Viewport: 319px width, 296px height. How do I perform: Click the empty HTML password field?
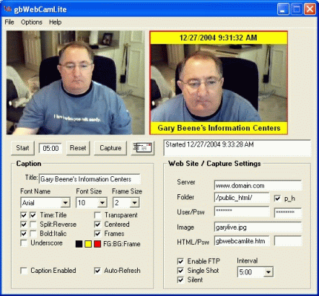(x=288, y=241)
